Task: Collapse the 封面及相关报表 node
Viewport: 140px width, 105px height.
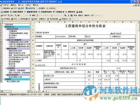Action: (5, 29)
